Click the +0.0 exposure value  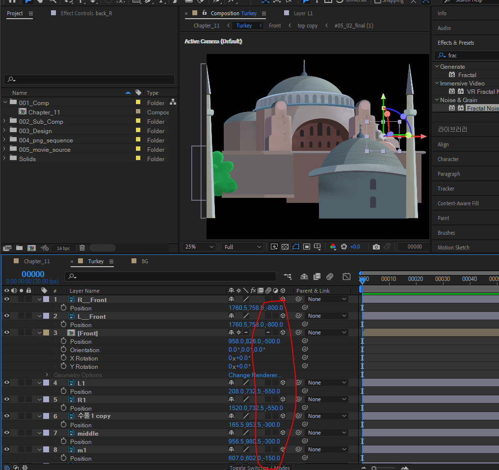pyautogui.click(x=355, y=247)
